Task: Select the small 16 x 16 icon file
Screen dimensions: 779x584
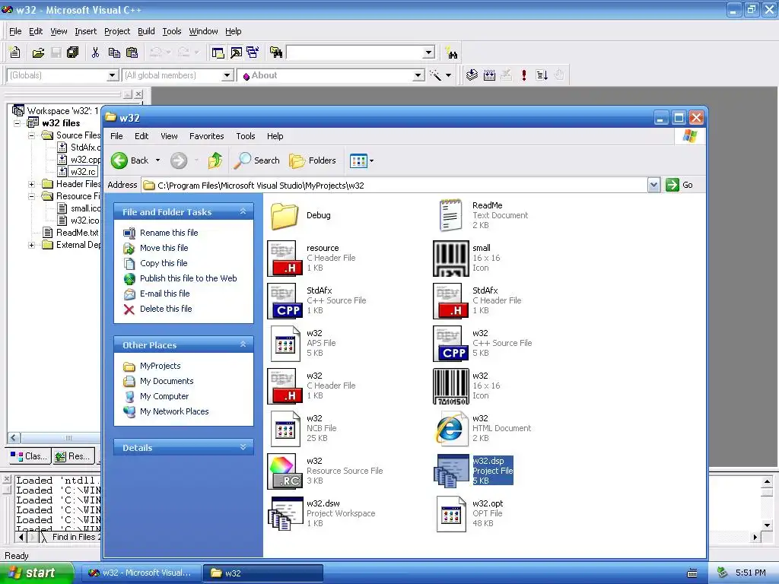Action: (450, 259)
